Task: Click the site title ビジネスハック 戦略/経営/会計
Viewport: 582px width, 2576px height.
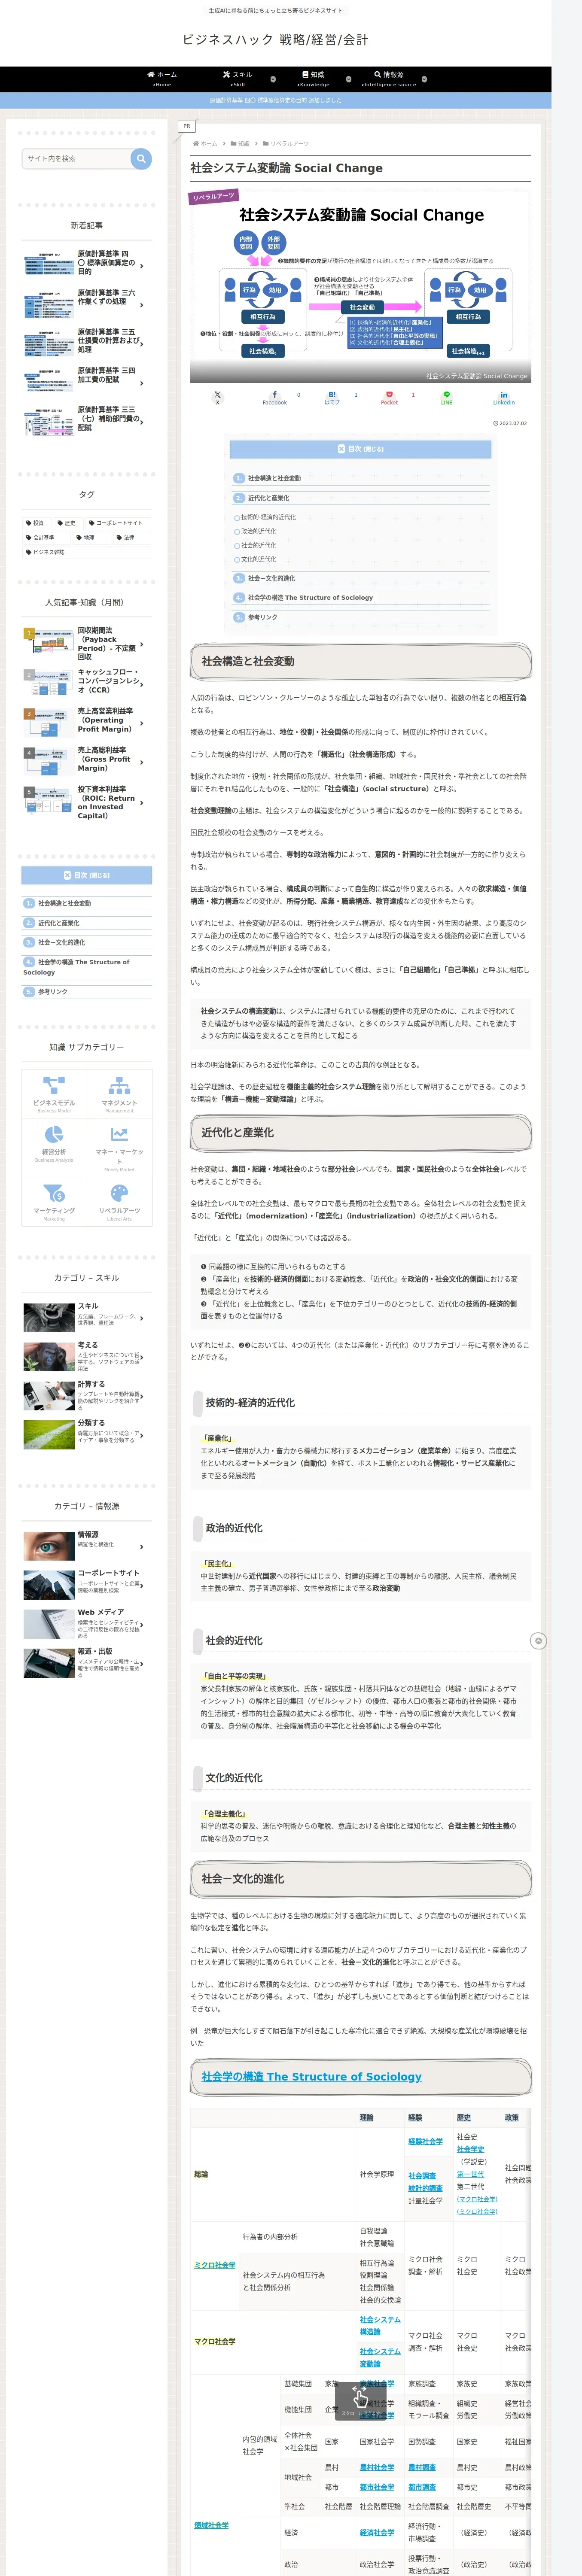Action: [275, 39]
